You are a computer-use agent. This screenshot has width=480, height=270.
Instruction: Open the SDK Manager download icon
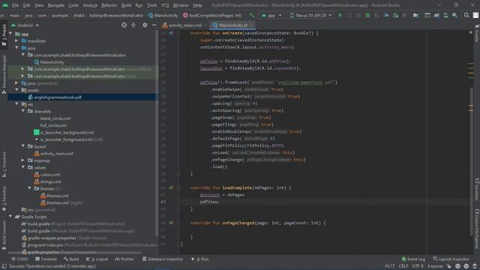click(455, 15)
